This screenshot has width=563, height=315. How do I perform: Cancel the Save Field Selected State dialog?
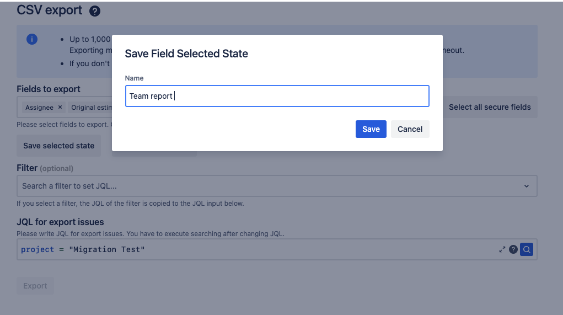(410, 129)
